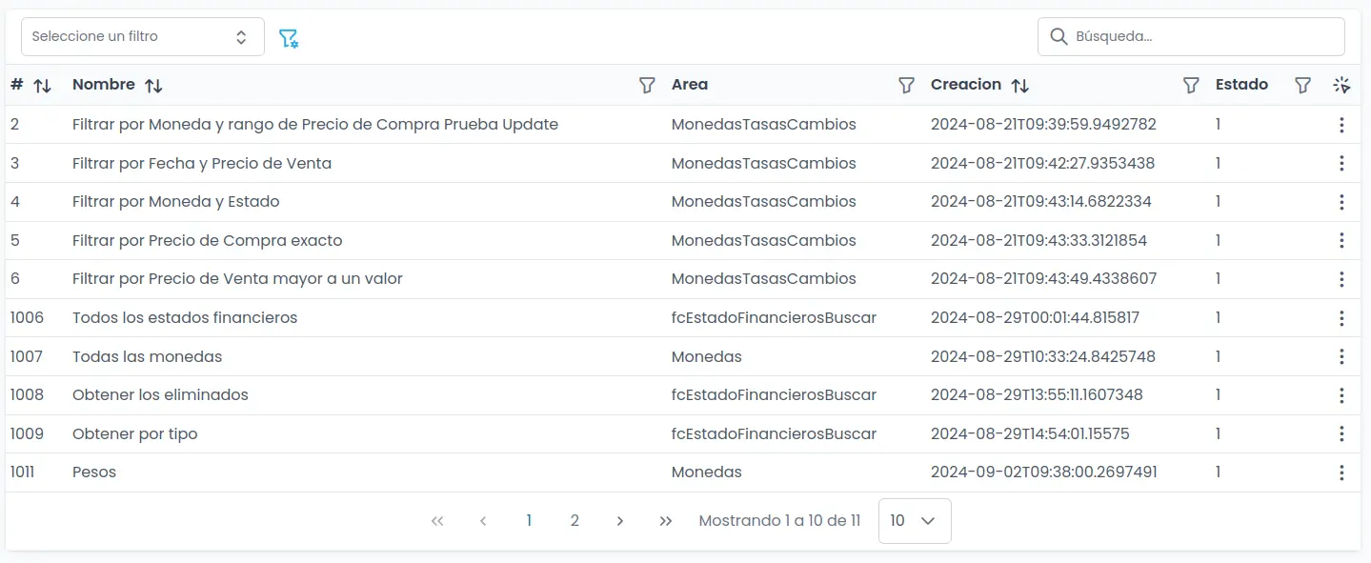The image size is (1371, 563).
Task: Go to the next page arrow
Action: tap(620, 521)
